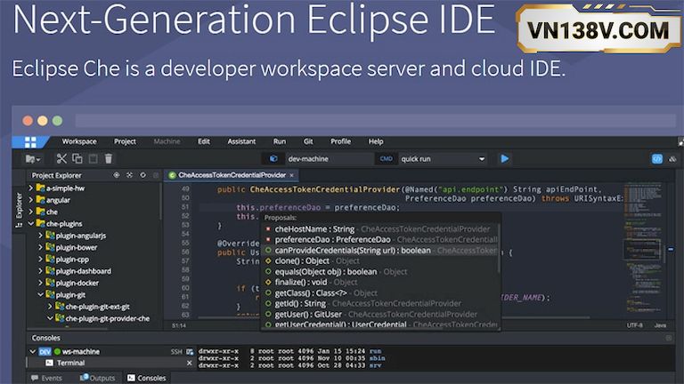The width and height of the screenshot is (684, 384).
Task: Open the Assistant menu
Action: pos(241,141)
